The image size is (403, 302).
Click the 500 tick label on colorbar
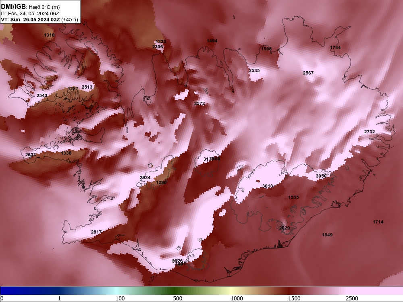tap(178, 298)
